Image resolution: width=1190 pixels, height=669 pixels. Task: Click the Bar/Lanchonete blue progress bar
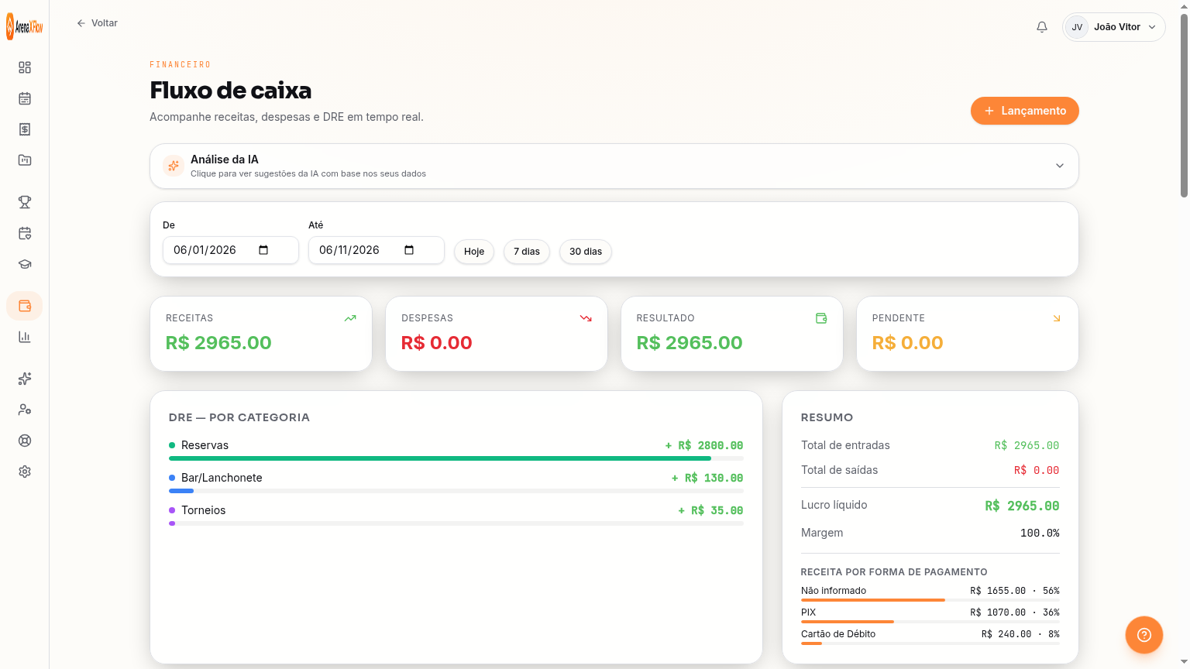181,491
